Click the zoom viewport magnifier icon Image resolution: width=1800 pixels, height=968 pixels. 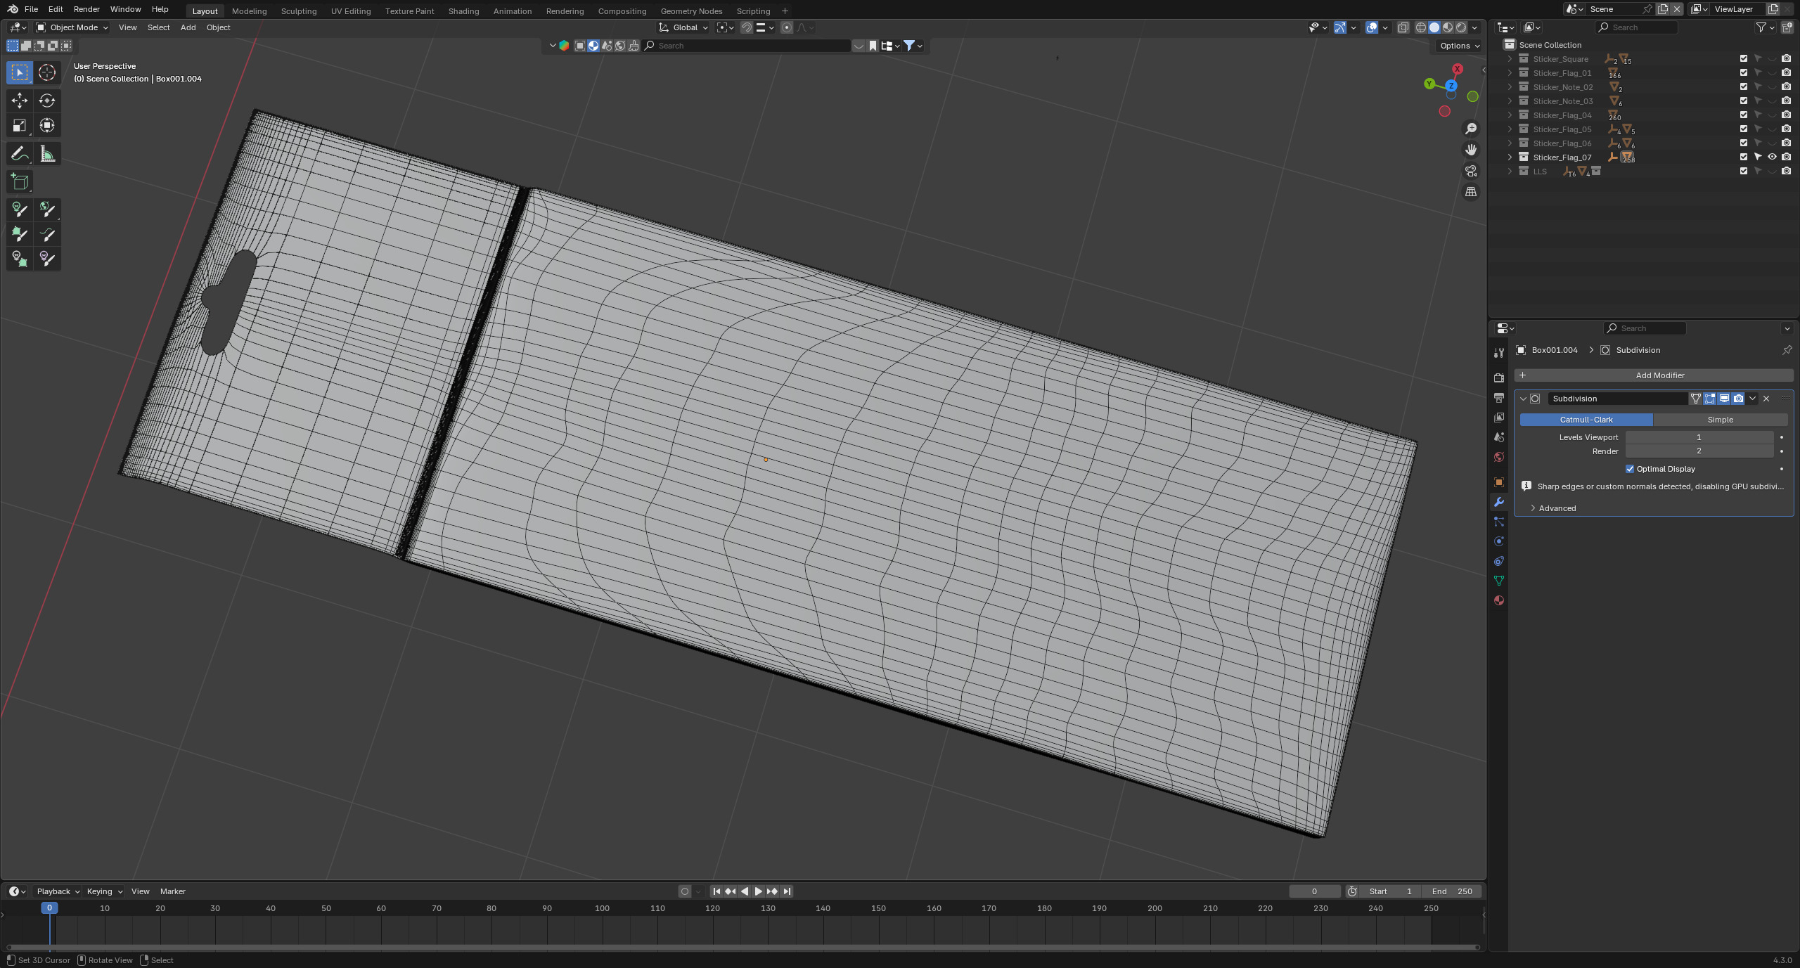tap(1471, 129)
